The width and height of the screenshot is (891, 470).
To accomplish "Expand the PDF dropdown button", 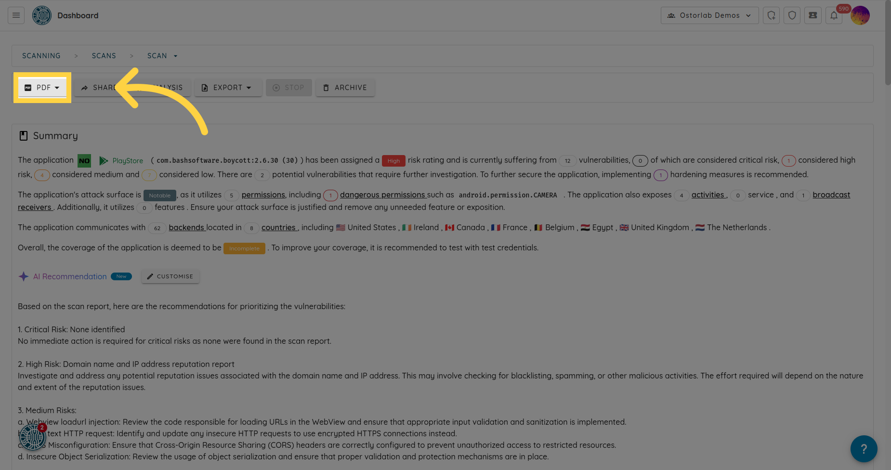I will pyautogui.click(x=42, y=88).
